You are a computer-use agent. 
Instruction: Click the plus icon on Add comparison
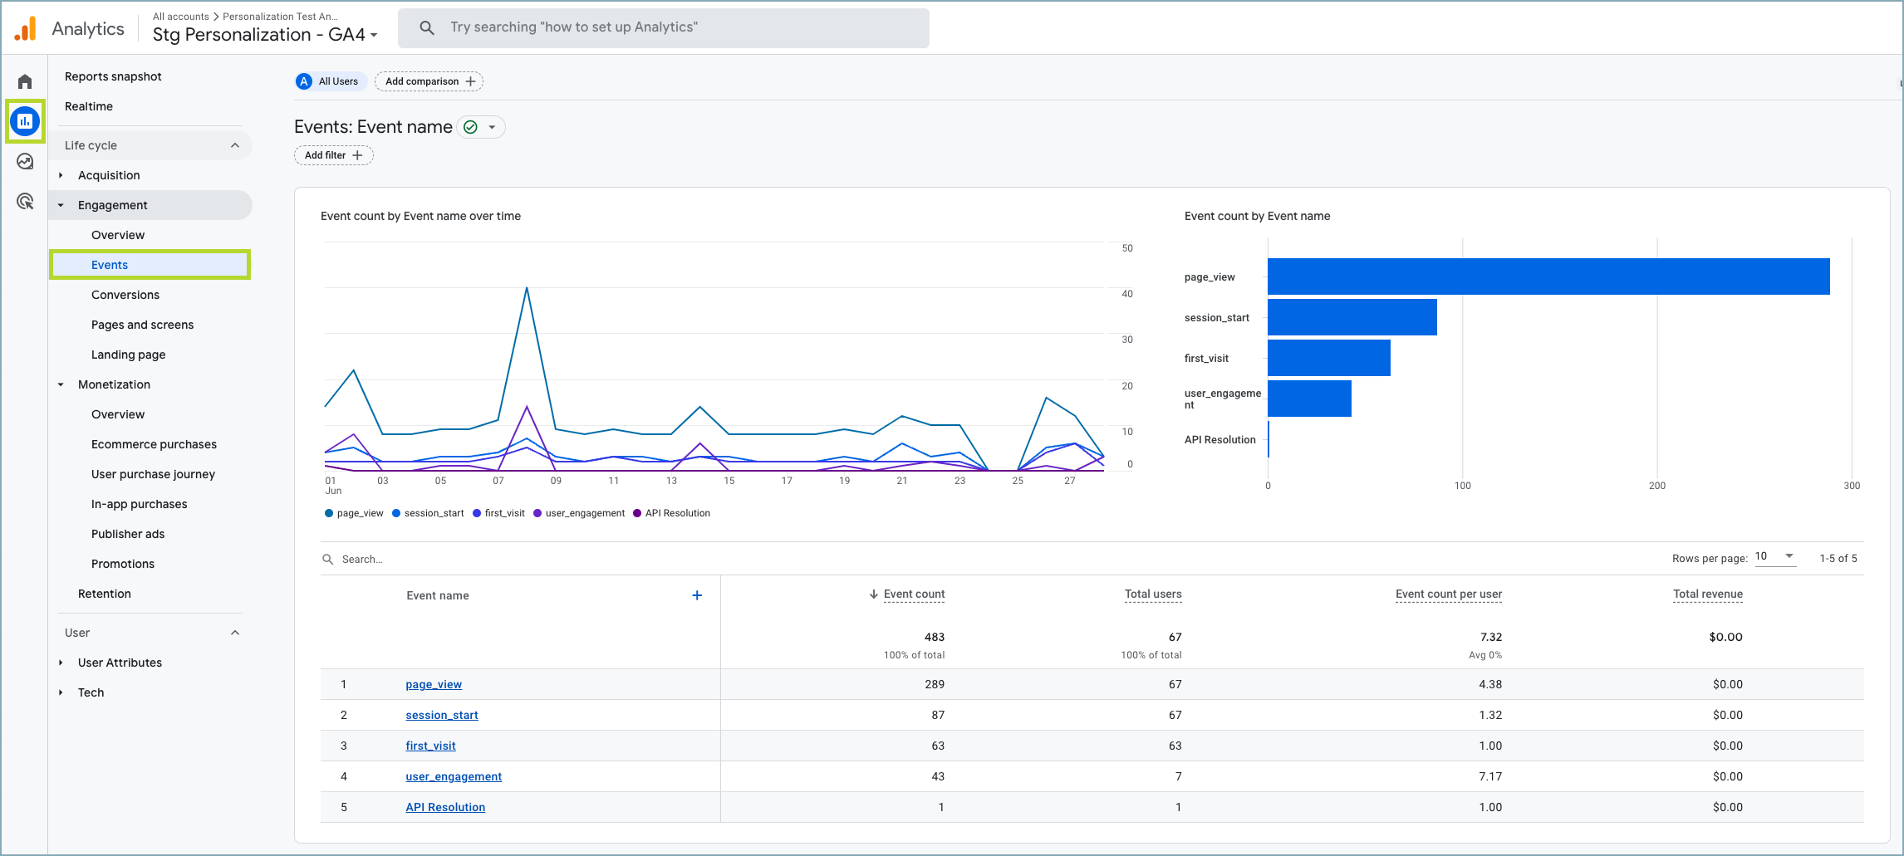coord(471,81)
